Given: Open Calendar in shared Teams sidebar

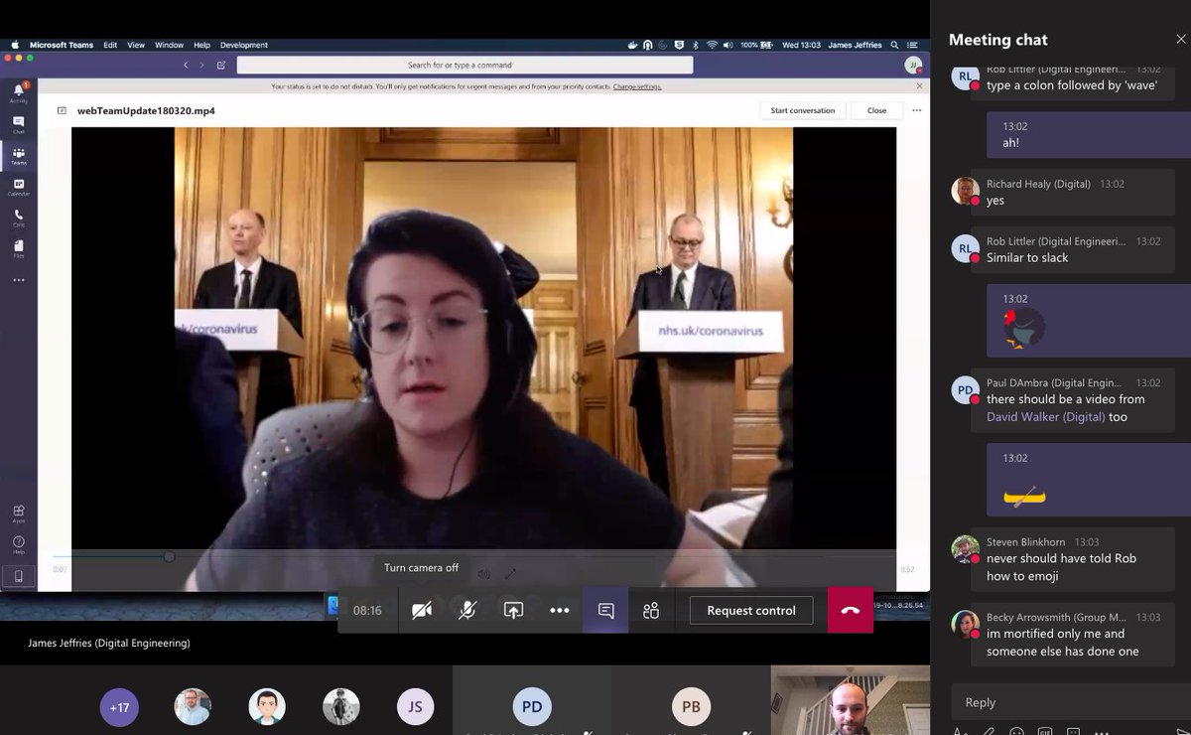Looking at the screenshot, I should coord(18,187).
